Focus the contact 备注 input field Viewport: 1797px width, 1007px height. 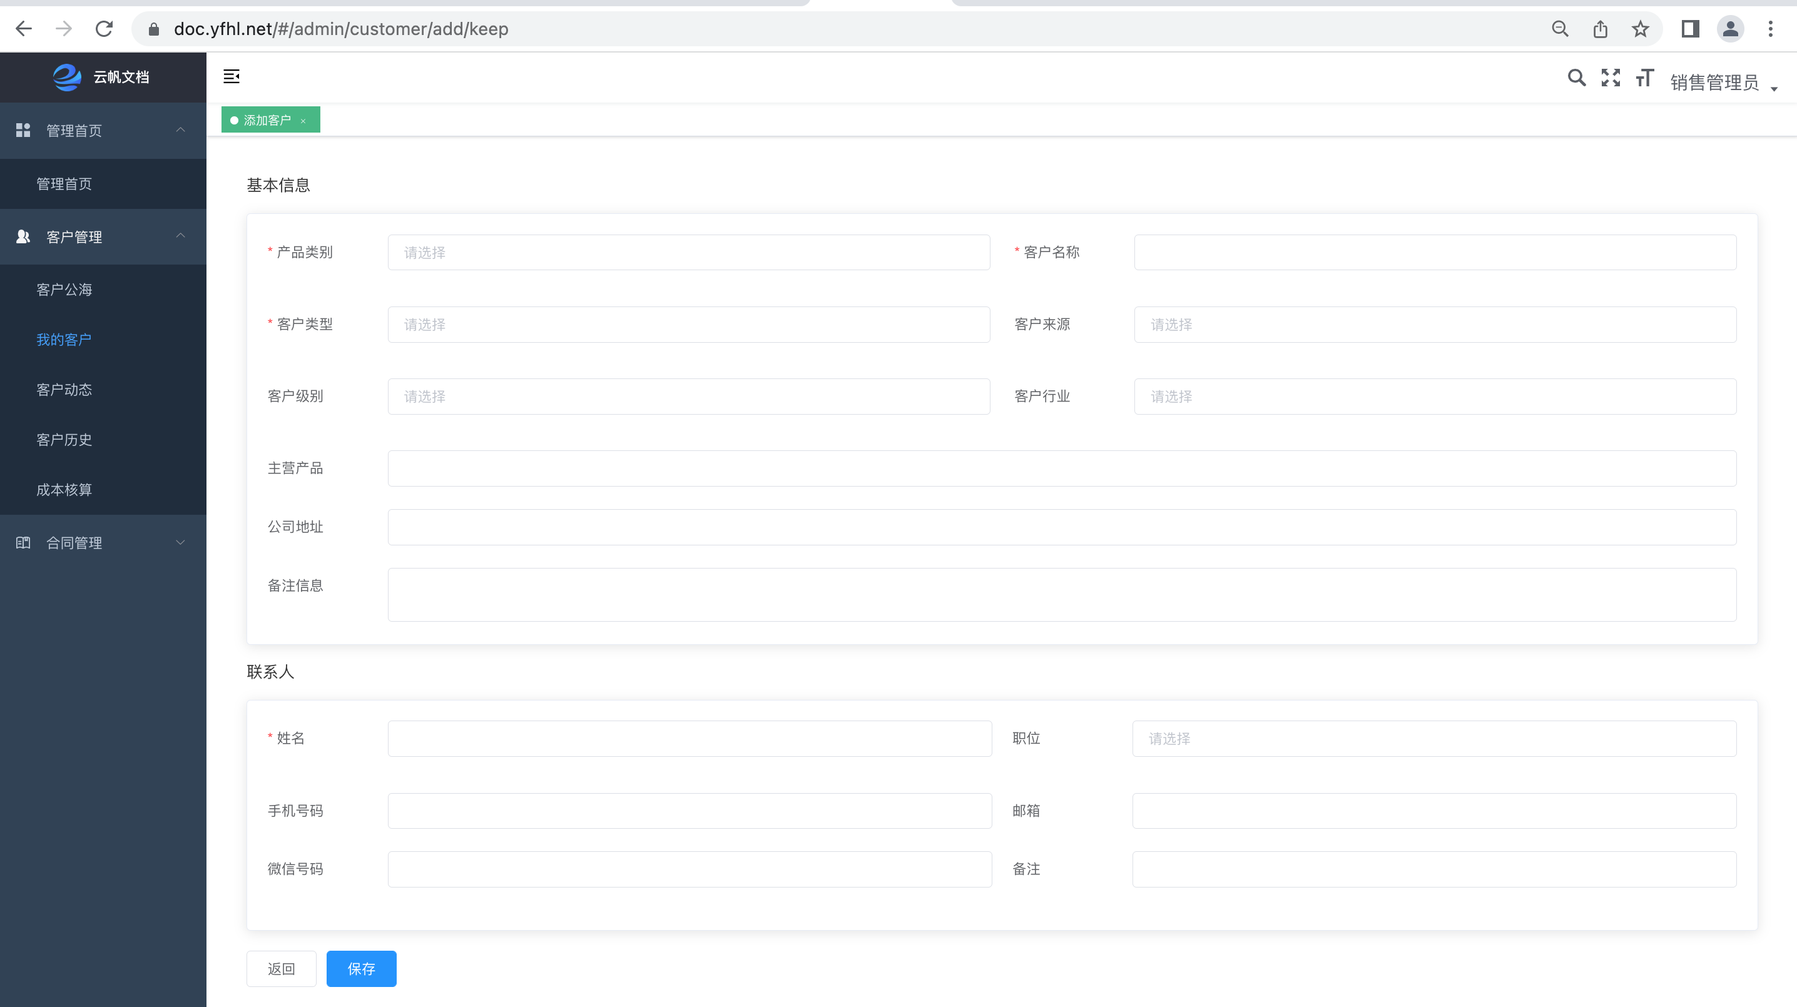click(1434, 869)
